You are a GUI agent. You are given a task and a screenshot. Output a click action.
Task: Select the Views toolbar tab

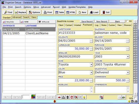[34, 17]
